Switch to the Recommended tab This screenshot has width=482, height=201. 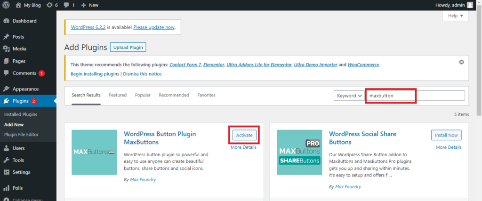click(x=174, y=95)
